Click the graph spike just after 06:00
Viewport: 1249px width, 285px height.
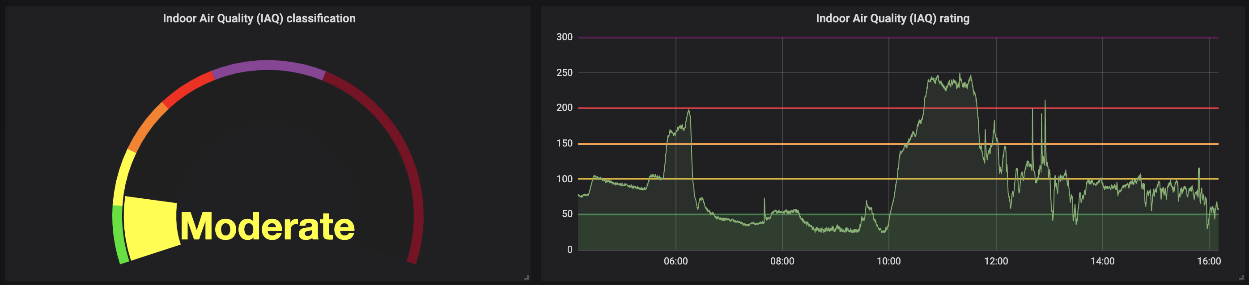pyautogui.click(x=688, y=111)
